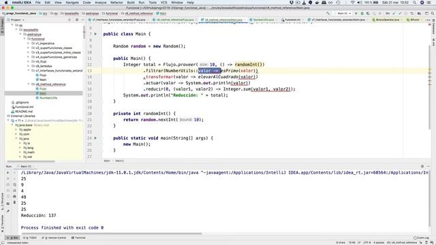Open the Version Control tool window
This screenshot has width=436, height=245.
pyautogui.click(x=54, y=238)
